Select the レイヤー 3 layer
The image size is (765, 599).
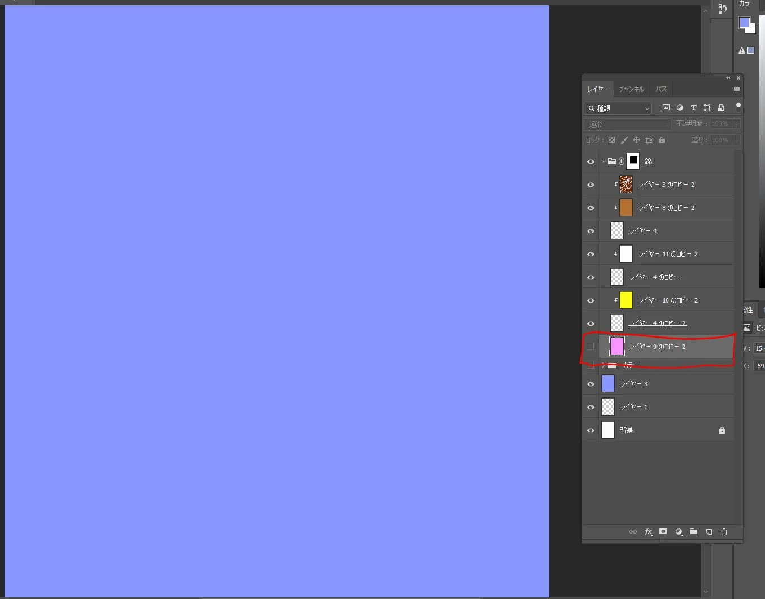pos(666,384)
